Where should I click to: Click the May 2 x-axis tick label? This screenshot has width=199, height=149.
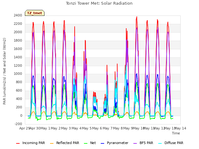pos(56,128)
